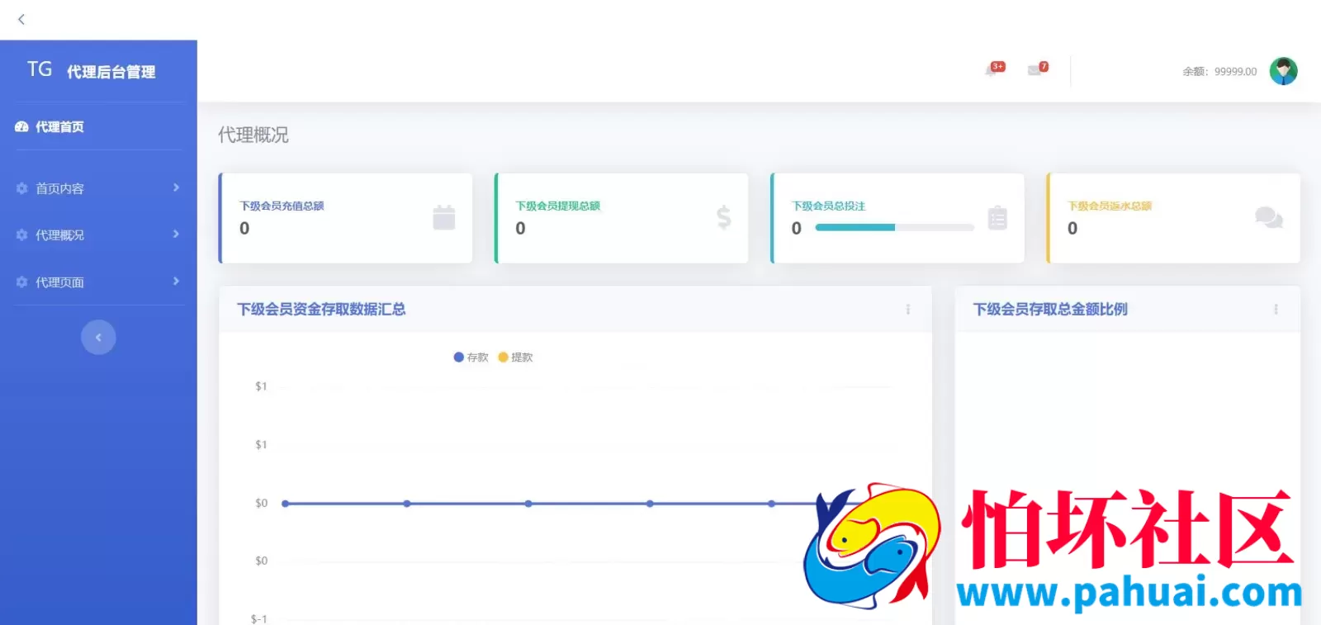This screenshot has width=1321, height=625.
Task: Click the 下级会员充值总额 label
Action: click(x=282, y=206)
